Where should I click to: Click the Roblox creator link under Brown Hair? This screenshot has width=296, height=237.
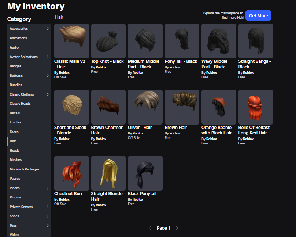175,133
